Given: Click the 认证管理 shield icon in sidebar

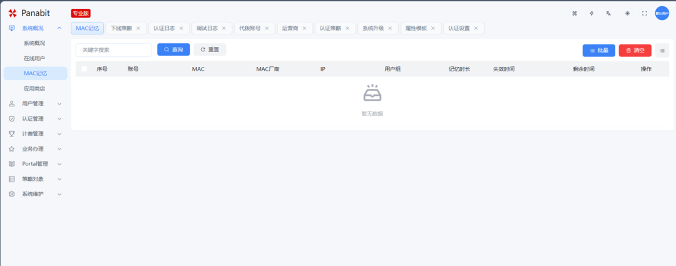Looking at the screenshot, I should [12, 118].
